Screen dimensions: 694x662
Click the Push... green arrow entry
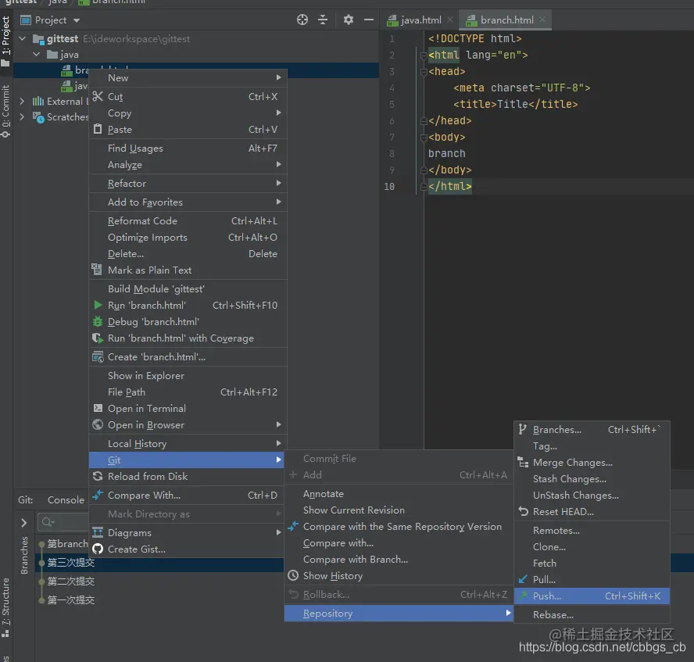click(592, 596)
